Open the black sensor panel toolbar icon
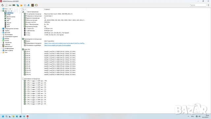211x119 pixels. tap(32, 5)
